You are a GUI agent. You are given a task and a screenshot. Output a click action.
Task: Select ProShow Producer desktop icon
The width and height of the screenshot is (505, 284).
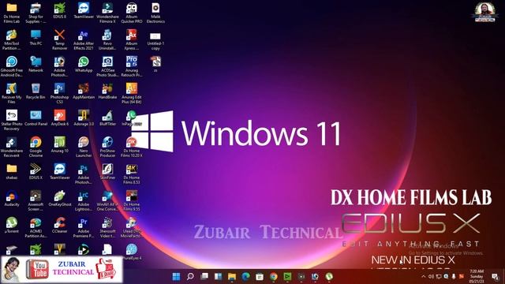(107, 148)
